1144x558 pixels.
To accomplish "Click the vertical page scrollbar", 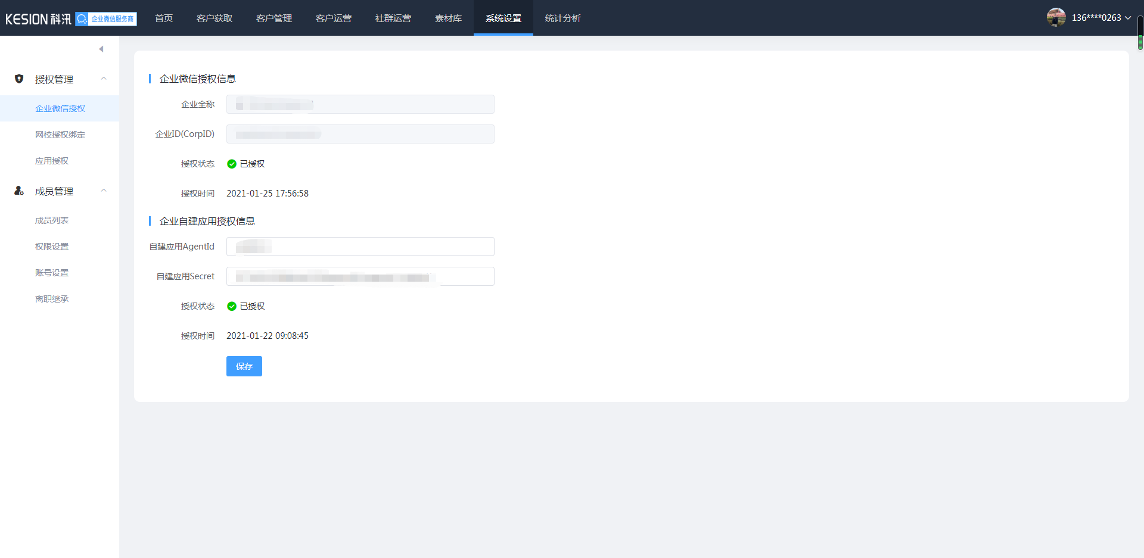I will point(1140,33).
